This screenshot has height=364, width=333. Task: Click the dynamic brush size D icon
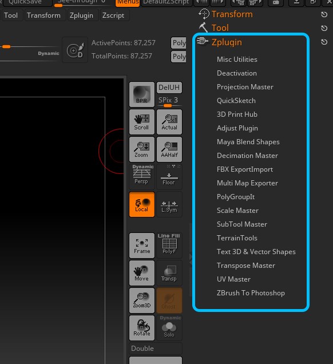(75, 50)
